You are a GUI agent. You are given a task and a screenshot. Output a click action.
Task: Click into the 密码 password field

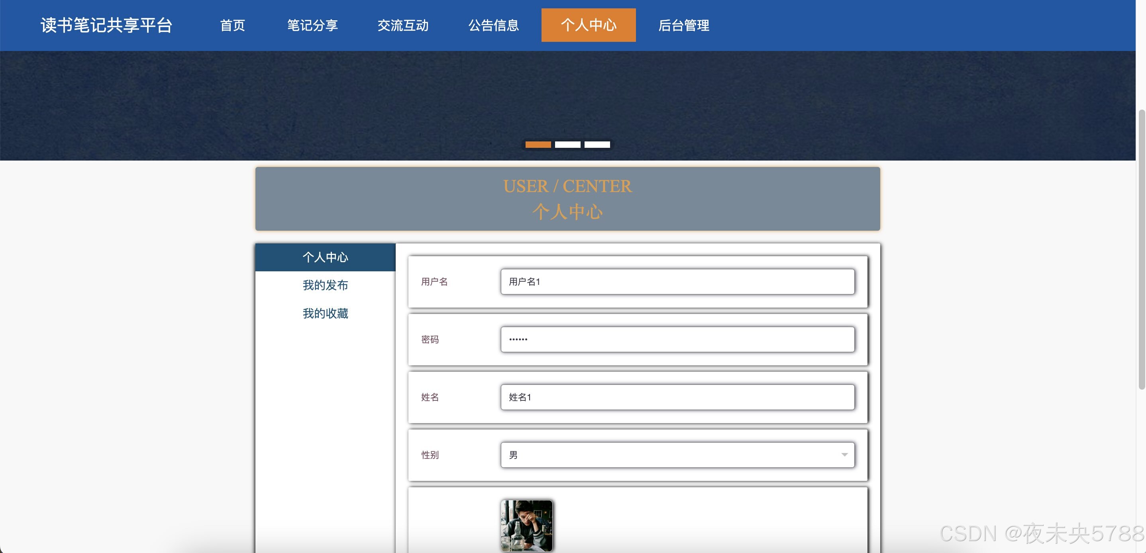677,339
